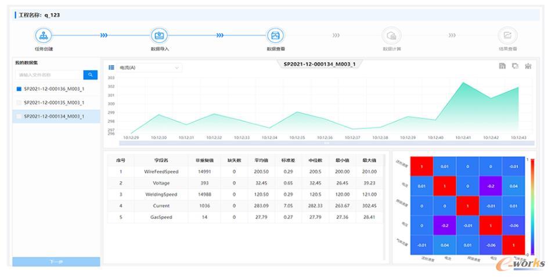Click the Current row in statistics table
The height and width of the screenshot is (277, 551).
tap(245, 206)
